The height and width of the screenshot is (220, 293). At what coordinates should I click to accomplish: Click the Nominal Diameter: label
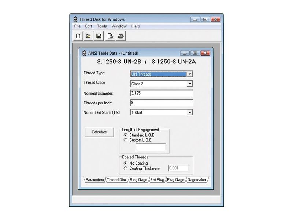click(x=98, y=93)
